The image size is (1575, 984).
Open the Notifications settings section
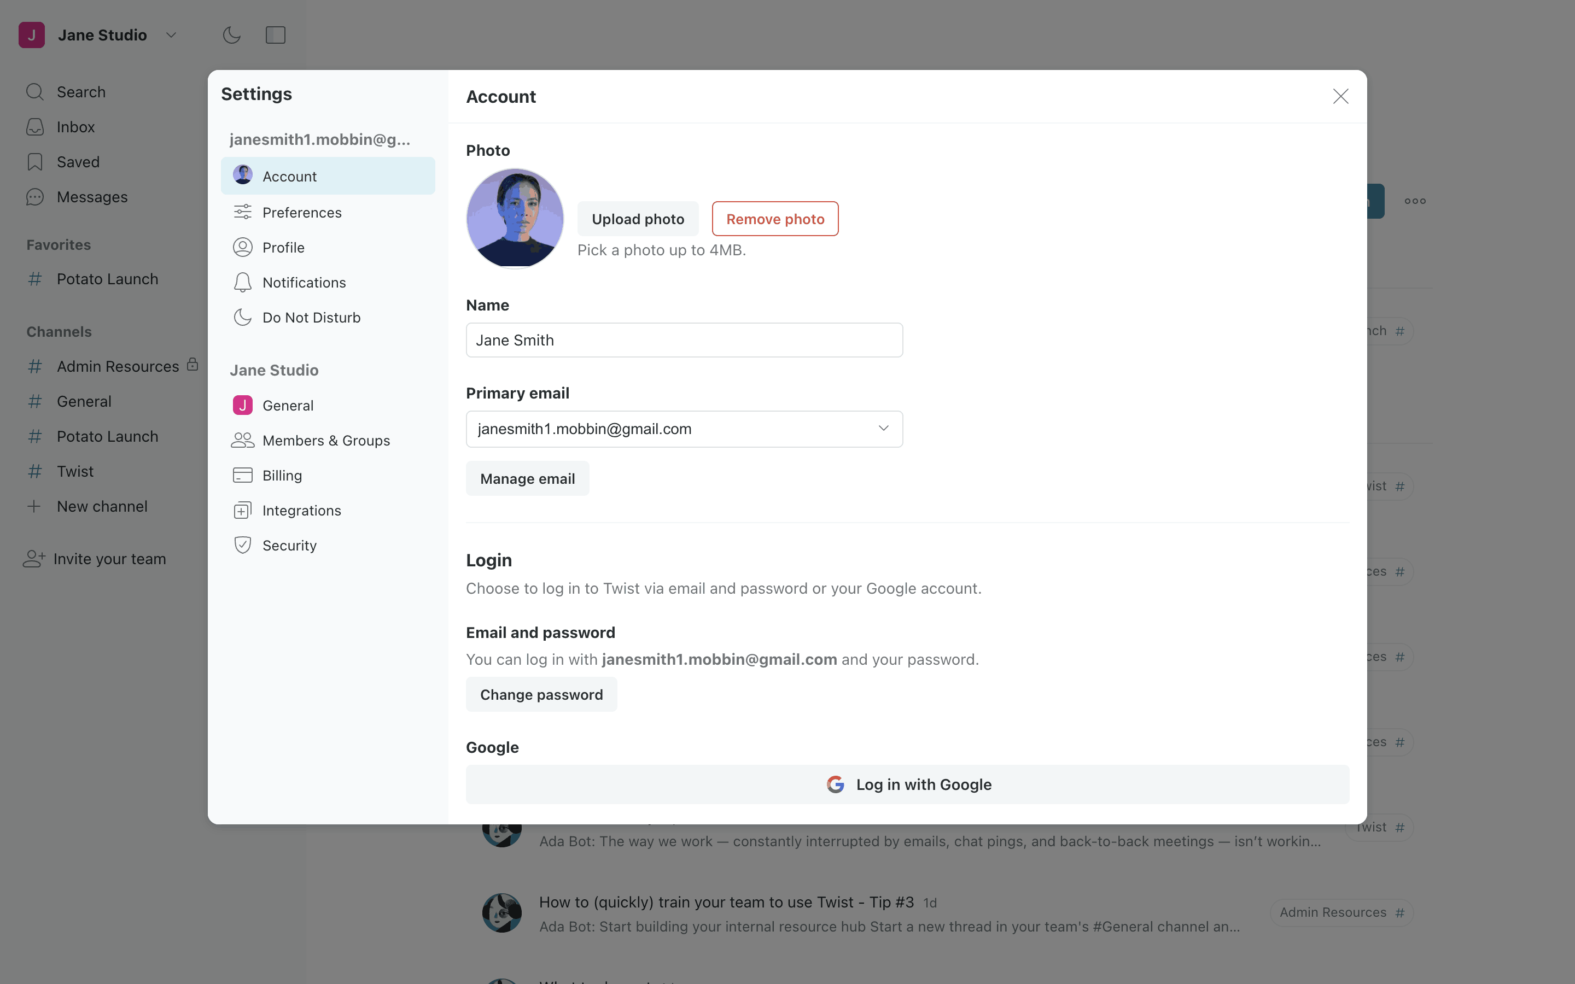[304, 283]
